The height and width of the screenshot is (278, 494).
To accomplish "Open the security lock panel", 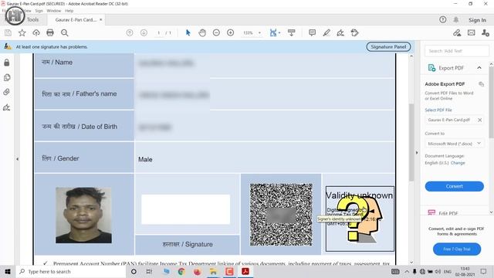I will [x=7, y=63].
